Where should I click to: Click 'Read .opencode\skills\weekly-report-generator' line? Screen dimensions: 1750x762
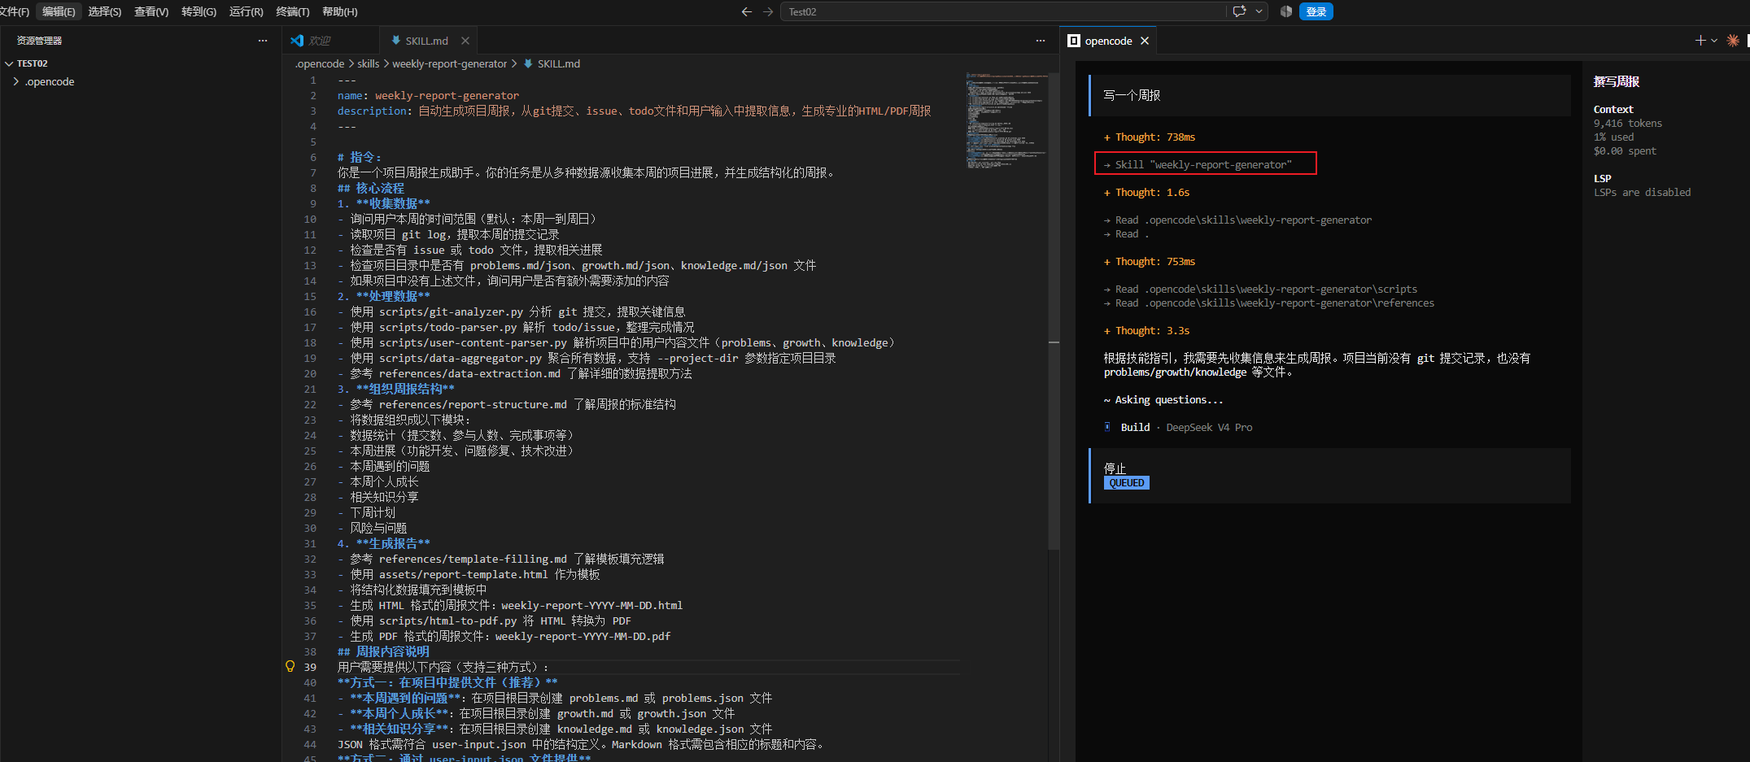click(1237, 220)
